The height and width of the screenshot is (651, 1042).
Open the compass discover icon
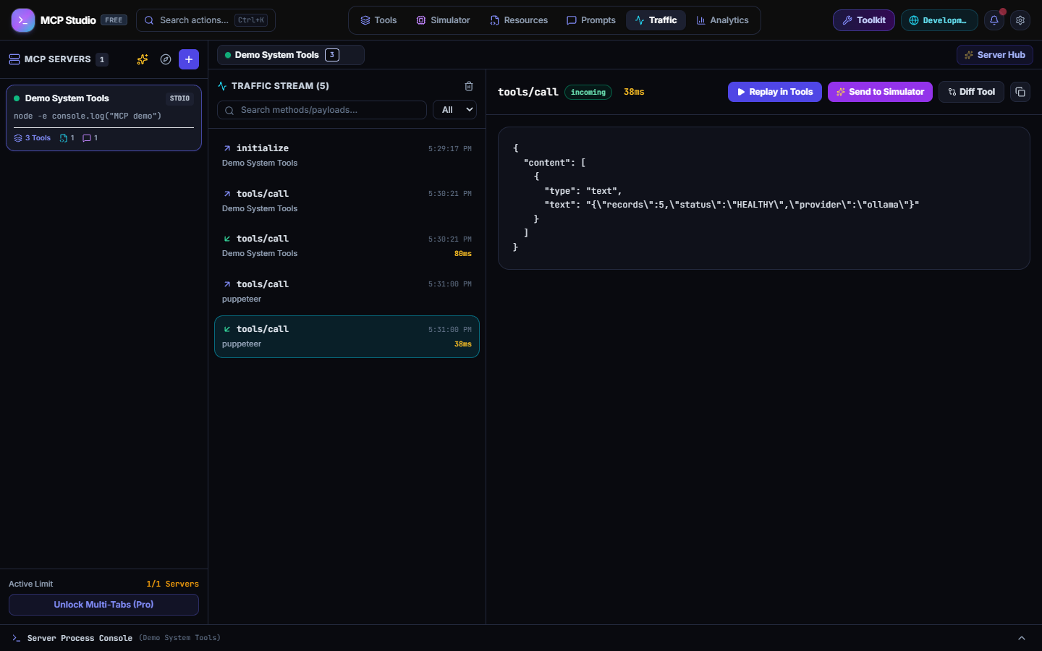pos(166,59)
